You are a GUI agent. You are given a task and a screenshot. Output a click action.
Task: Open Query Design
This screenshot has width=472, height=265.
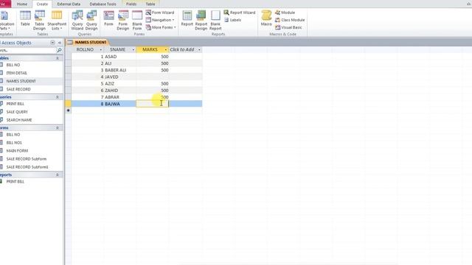coord(91,20)
